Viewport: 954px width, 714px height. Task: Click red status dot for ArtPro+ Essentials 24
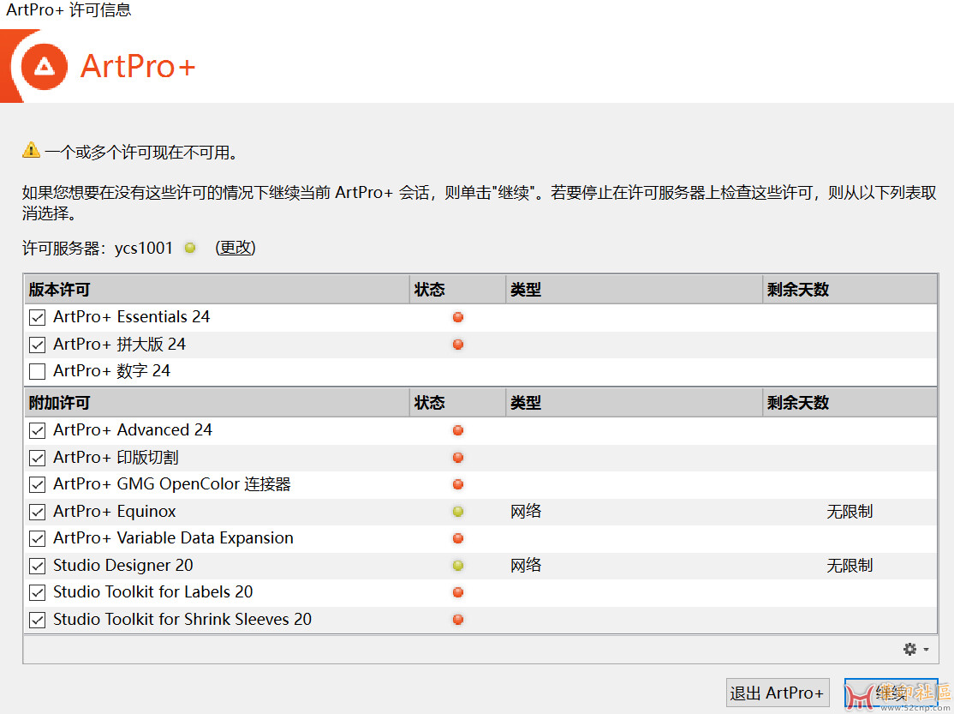[x=458, y=317]
